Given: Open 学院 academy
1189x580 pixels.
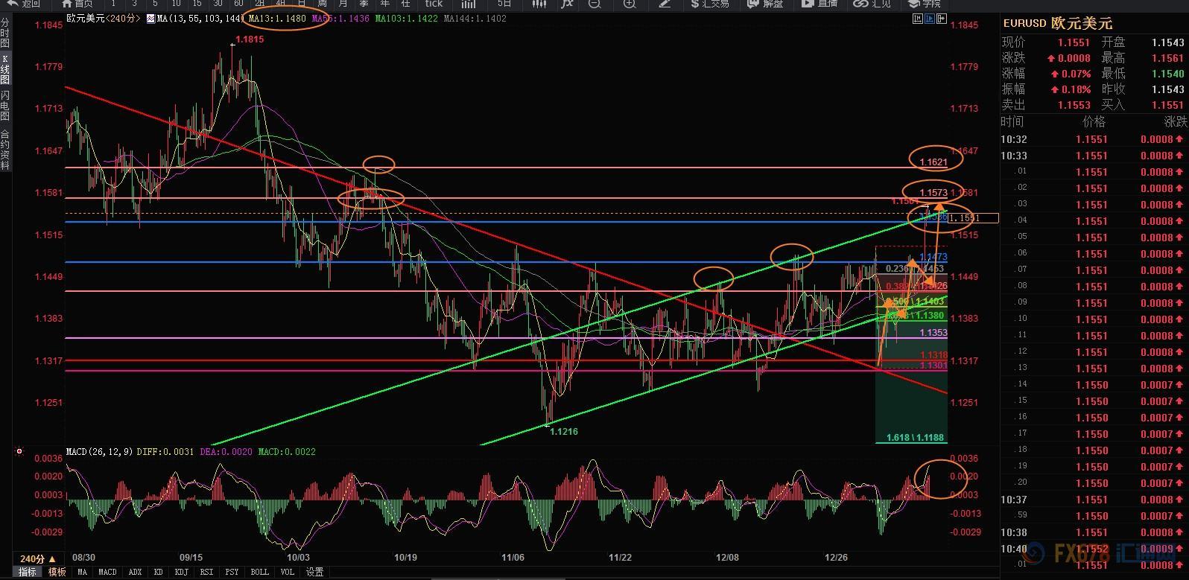Looking at the screenshot, I should 924,4.
